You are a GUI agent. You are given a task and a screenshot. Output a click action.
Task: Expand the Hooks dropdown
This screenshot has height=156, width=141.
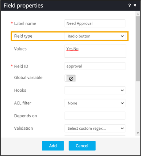95,90
